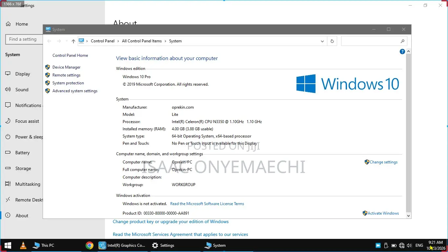Click All Control Panel Items breadcrumb
Viewport: 448px width, 252px height.
point(142,41)
